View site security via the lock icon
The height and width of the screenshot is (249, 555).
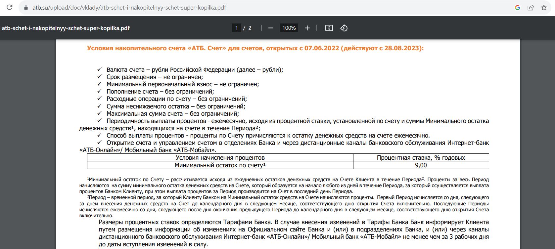(x=26, y=8)
